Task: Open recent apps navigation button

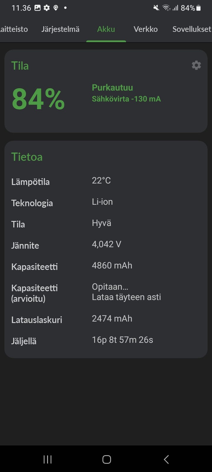Action: [48, 459]
